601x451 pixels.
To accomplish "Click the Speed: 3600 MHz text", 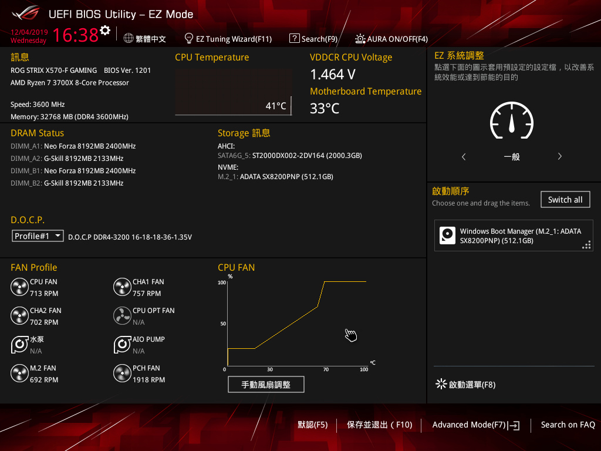I will click(38, 105).
